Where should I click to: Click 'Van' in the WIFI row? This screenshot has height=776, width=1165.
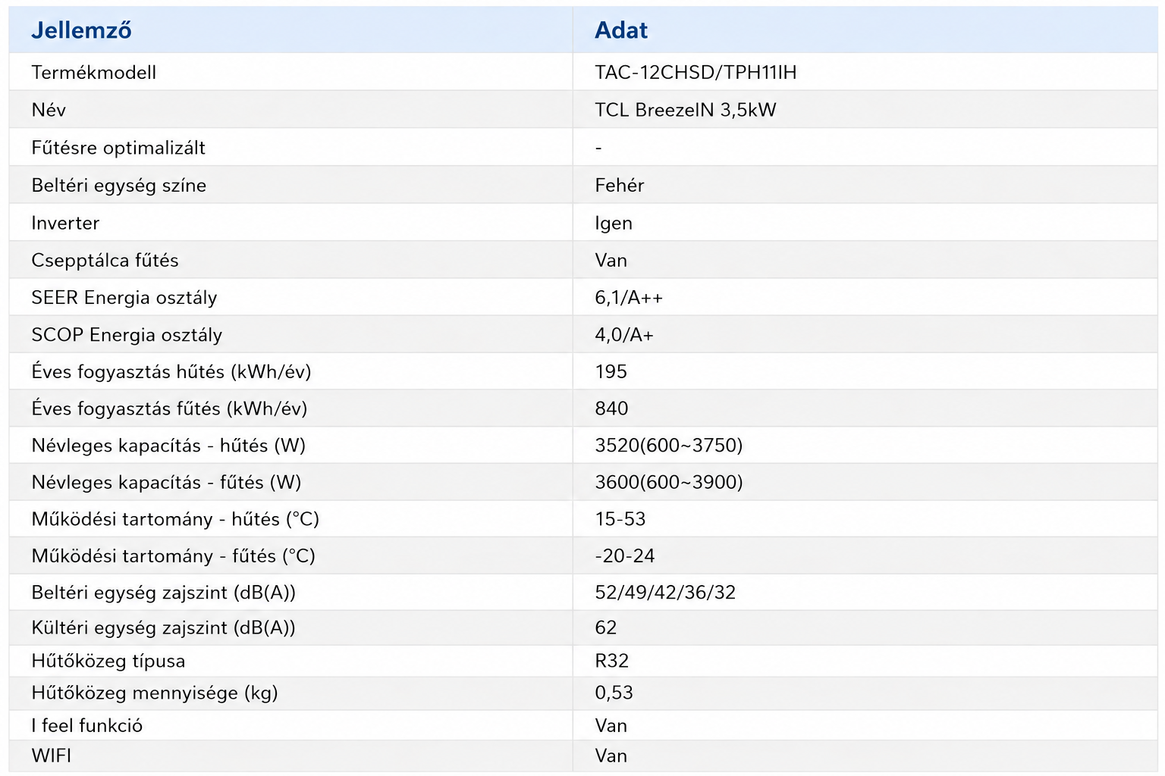click(x=611, y=756)
